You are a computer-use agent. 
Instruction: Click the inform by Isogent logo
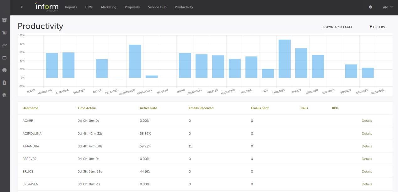[x=46, y=7]
